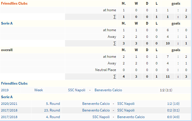Click the Friendlies Clubs matches section link
This screenshot has width=192, height=121.
coord(14,83)
